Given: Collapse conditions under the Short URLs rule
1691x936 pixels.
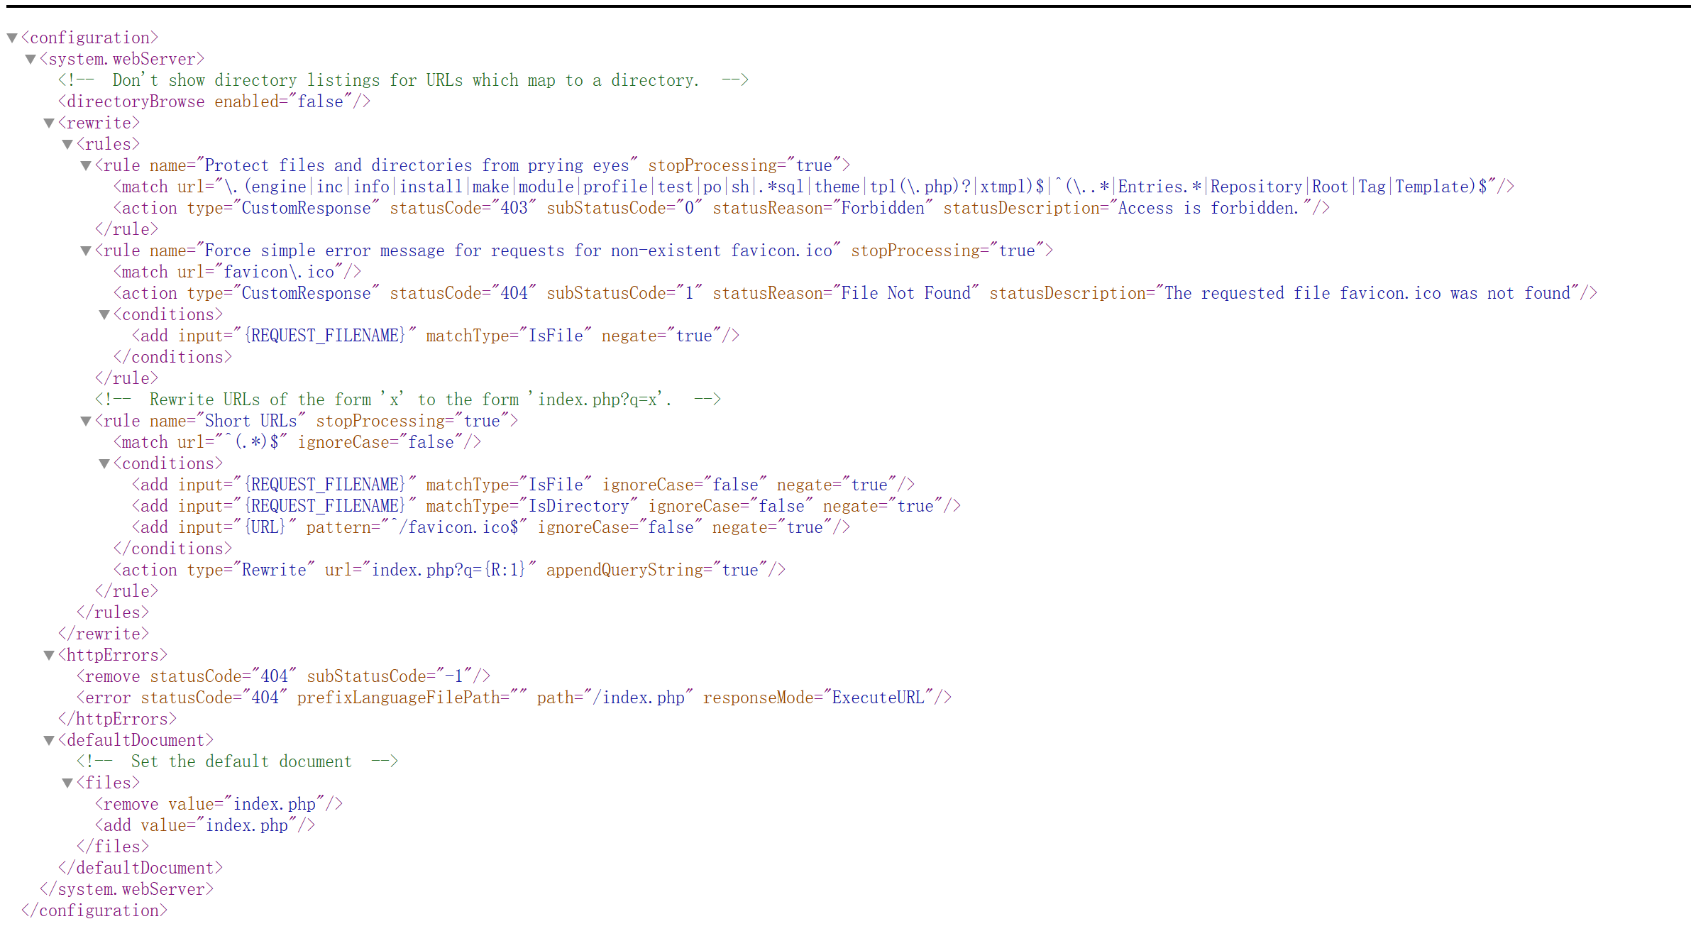Looking at the screenshot, I should 104,463.
